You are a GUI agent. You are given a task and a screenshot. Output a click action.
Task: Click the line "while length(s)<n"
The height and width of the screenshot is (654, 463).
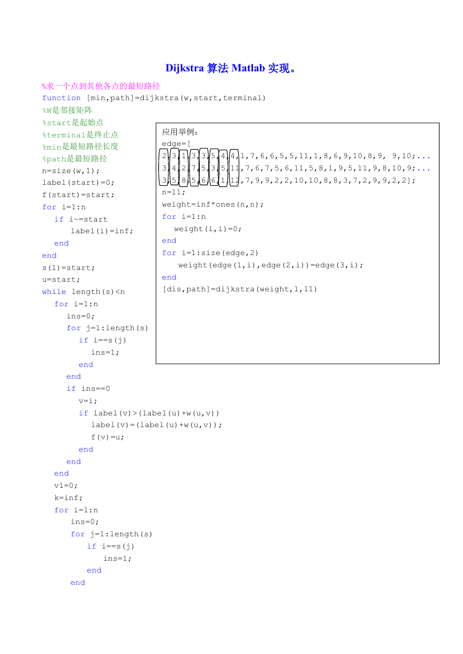pyautogui.click(x=83, y=292)
